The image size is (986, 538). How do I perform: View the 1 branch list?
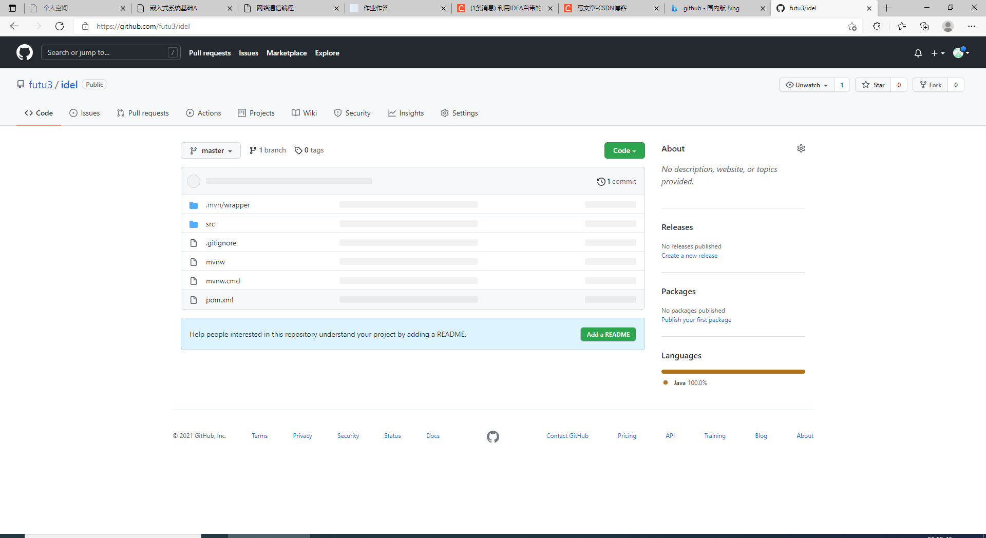tap(268, 150)
